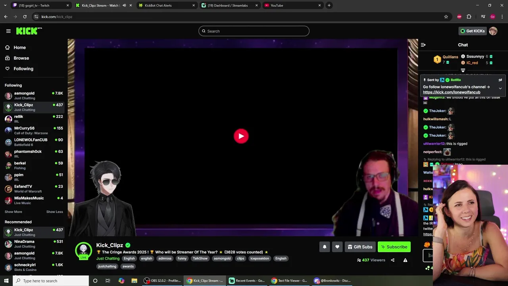Click the red play button on the video

point(241,136)
